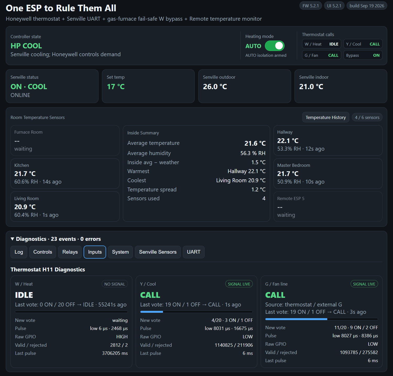Open the Temperature History button
393x376 pixels.
coord(326,117)
